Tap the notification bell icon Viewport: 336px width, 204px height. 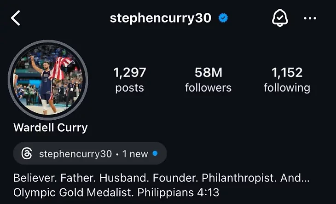[x=280, y=18]
